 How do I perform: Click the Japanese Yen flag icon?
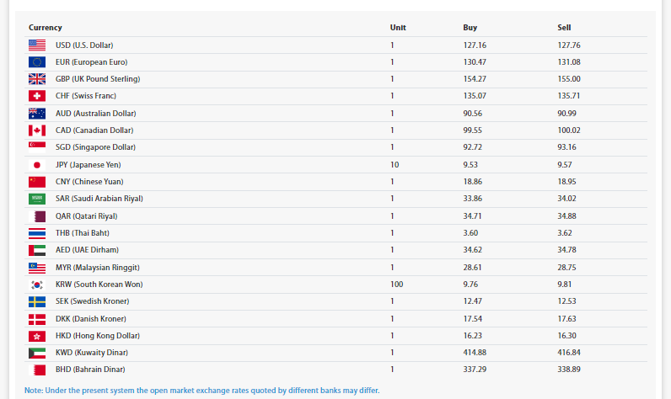pyautogui.click(x=37, y=165)
